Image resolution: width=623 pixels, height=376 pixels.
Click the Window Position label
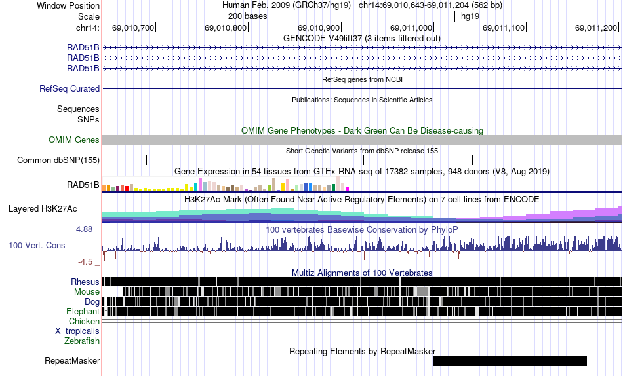[x=68, y=5]
